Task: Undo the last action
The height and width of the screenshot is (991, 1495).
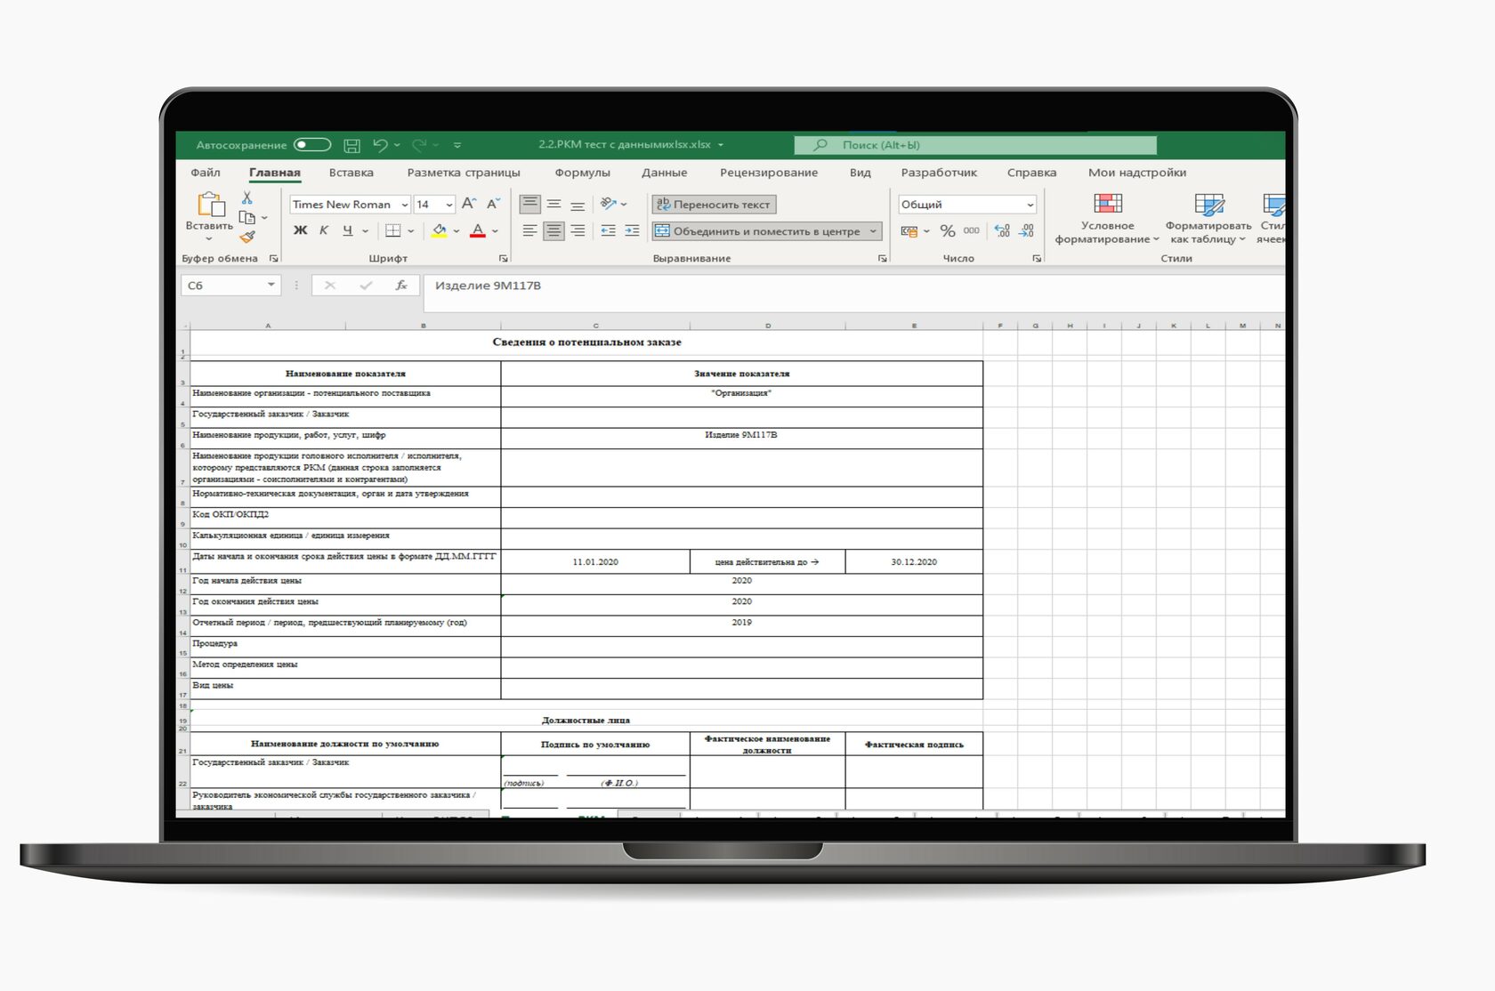Action: tap(381, 145)
